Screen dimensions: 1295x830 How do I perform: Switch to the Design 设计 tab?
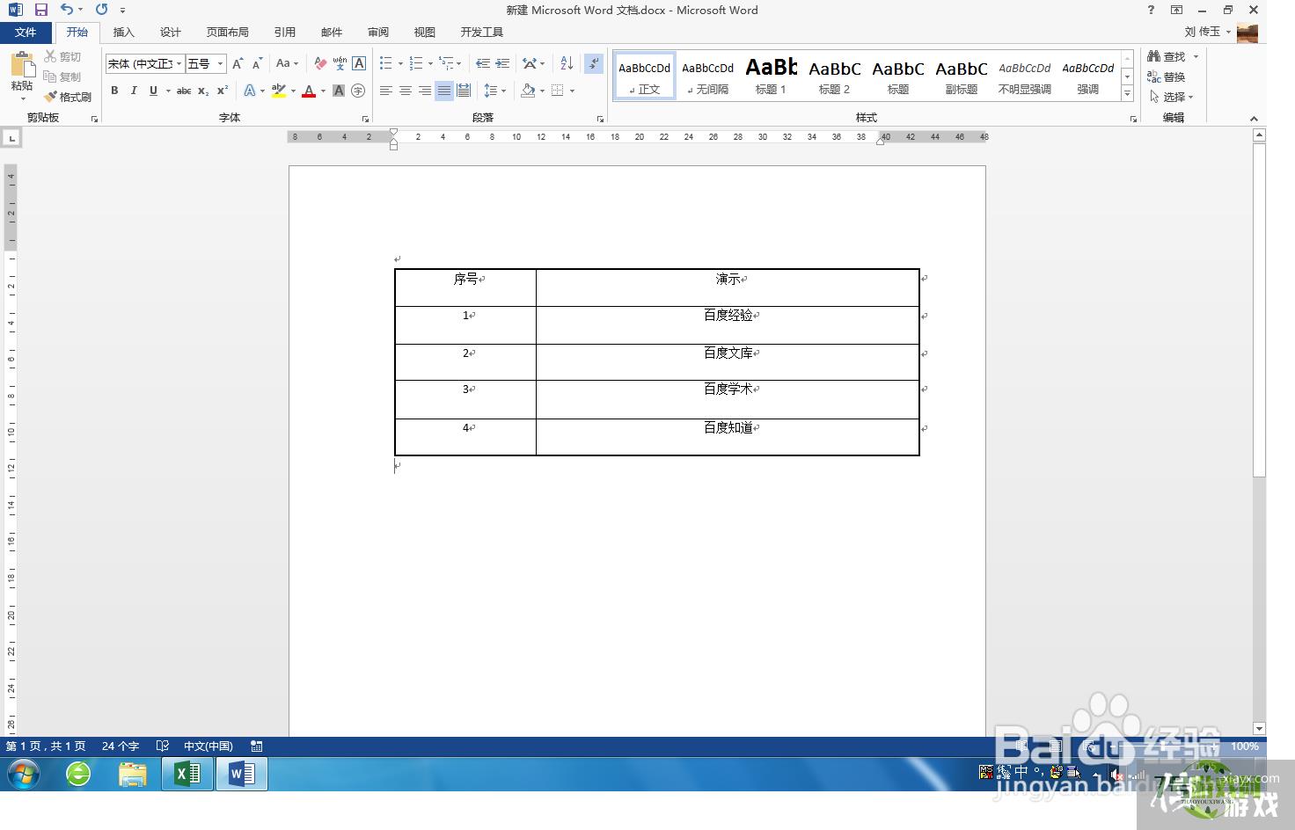tap(171, 33)
